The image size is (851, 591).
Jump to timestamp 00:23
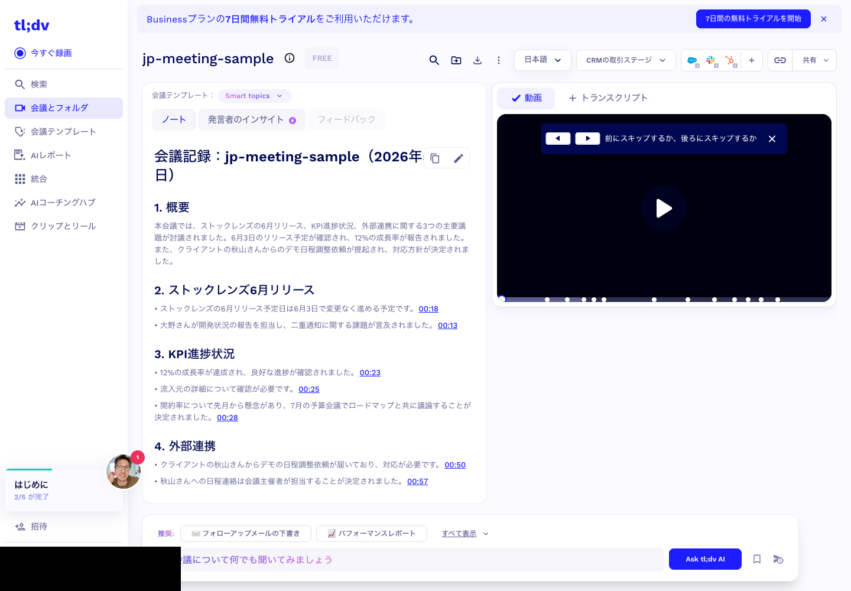[370, 373]
